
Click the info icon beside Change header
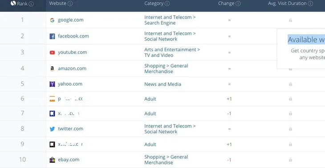(238, 4)
